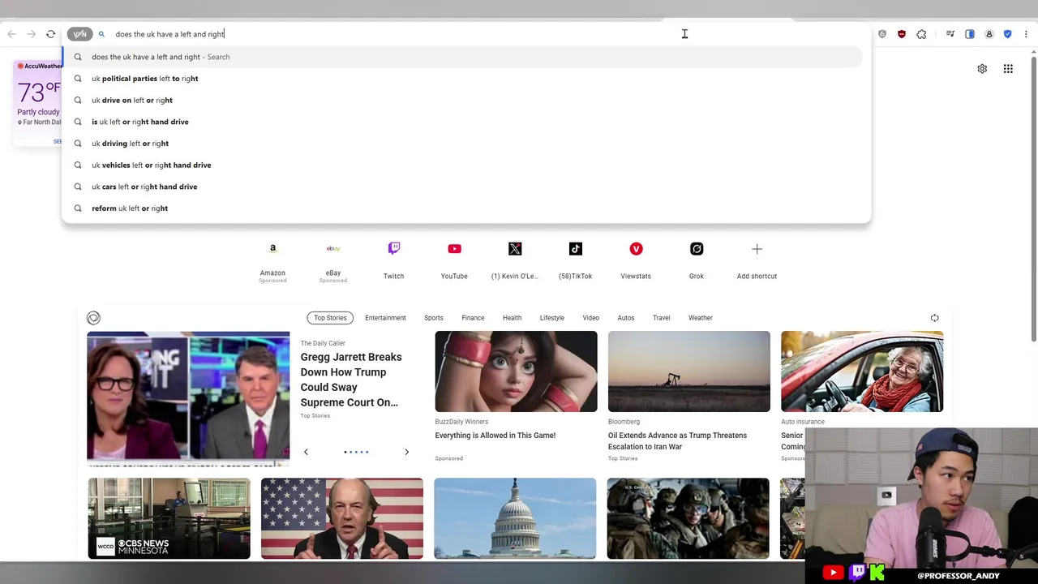Open the red shield blocker extension
The height and width of the screenshot is (584, 1038).
point(902,34)
